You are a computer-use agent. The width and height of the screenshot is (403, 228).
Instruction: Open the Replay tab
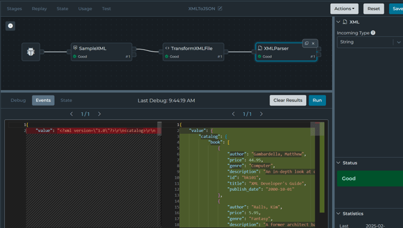click(x=39, y=9)
